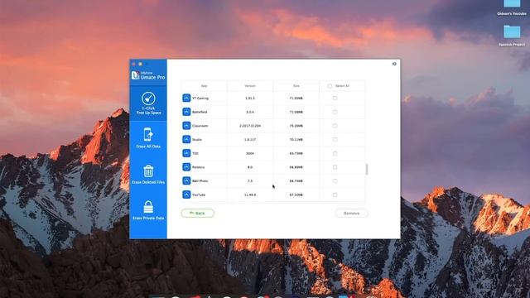Click version 11.49.8 in the YouTube row

[x=250, y=195]
